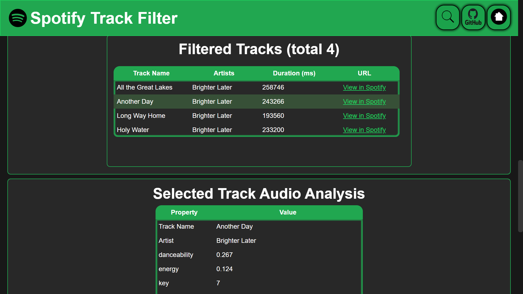The image size is (523, 294).
Task: Open View in Spotify for All the Great Lakes
Action: [x=364, y=87]
